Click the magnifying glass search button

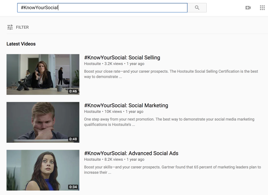197,8
